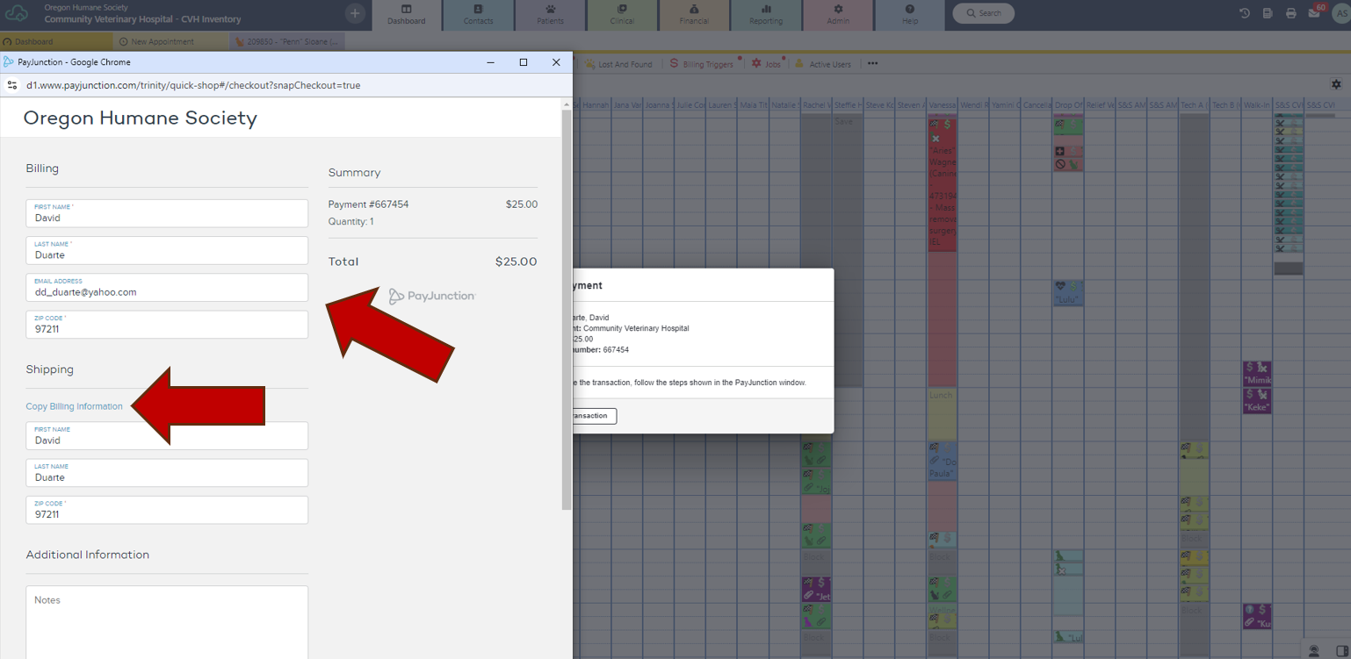Click the PayJunction URL address bar
This screenshot has width=1351, height=659.
[x=193, y=85]
